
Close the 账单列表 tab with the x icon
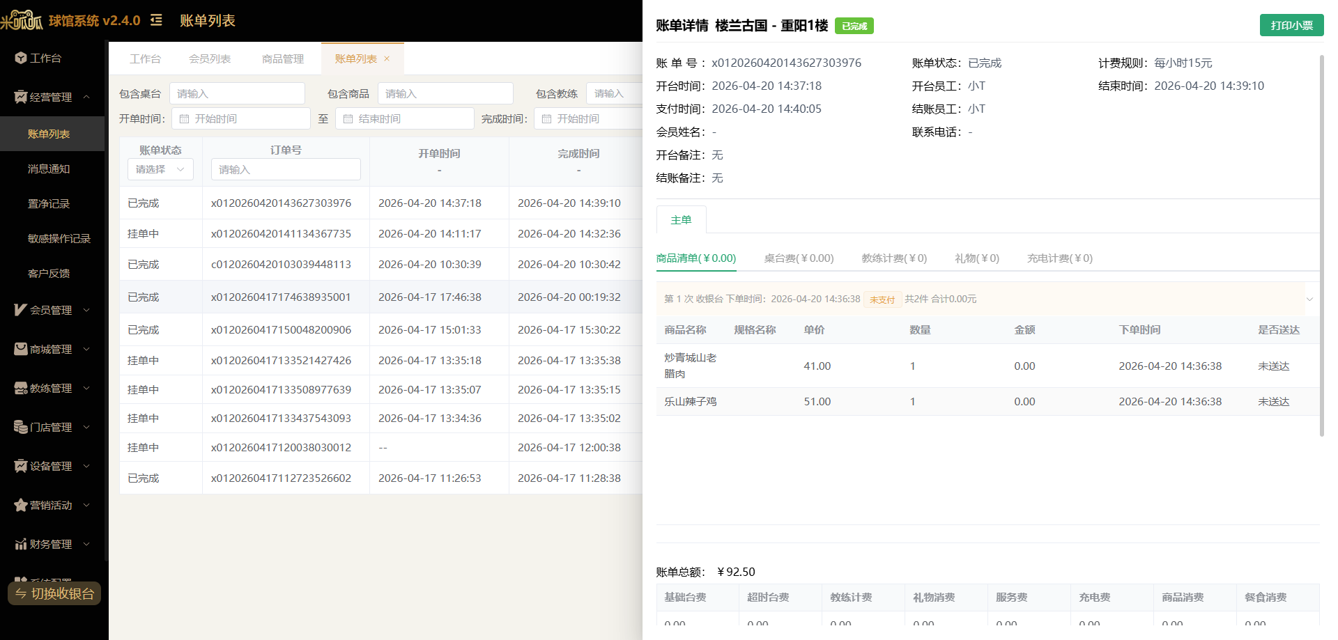tap(387, 58)
